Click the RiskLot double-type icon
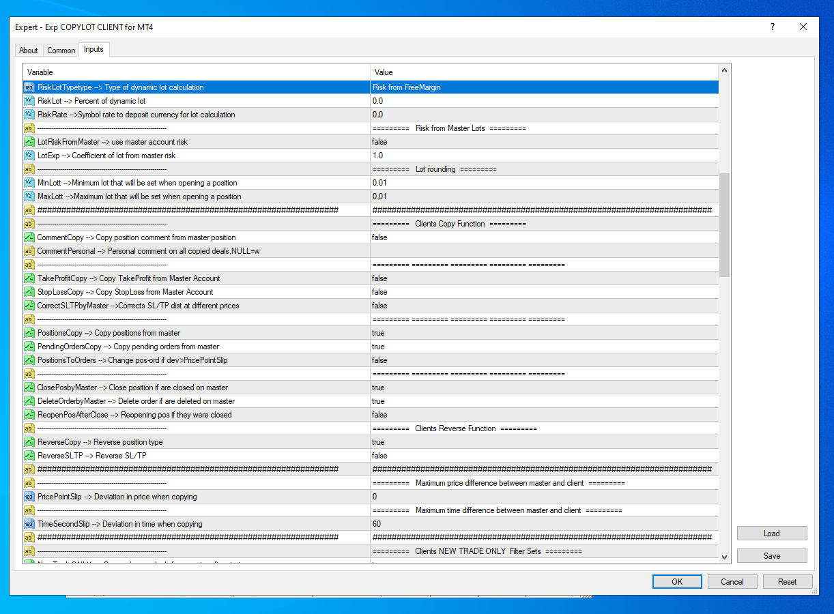This screenshot has width=834, height=614. 29,101
